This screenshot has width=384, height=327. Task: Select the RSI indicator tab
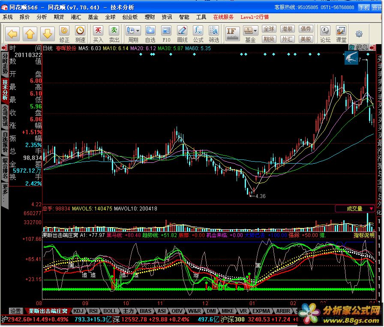pos(93,311)
